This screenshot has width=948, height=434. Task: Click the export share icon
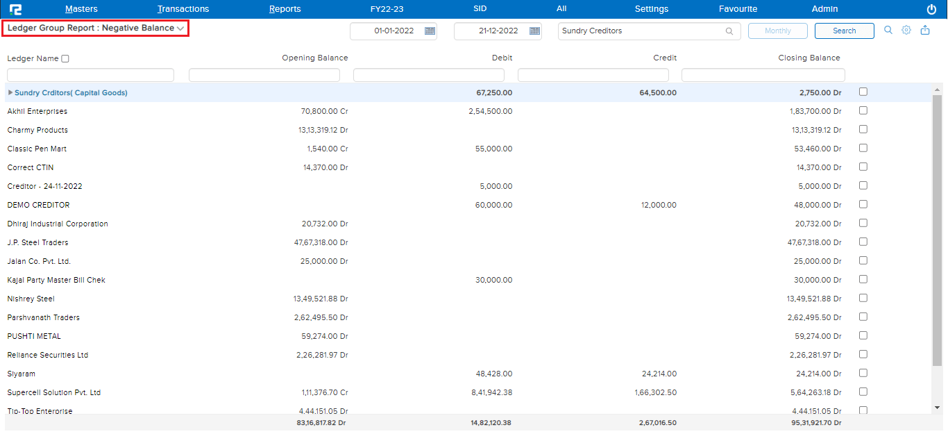pos(925,30)
